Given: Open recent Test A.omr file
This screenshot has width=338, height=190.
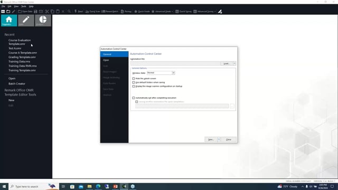Looking at the screenshot, I should point(15,48).
